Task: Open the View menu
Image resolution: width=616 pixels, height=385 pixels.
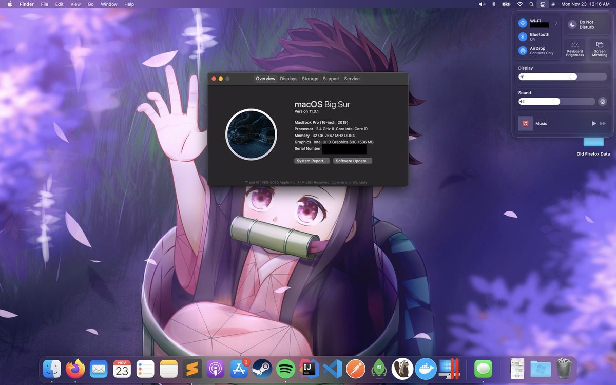Action: tap(75, 4)
